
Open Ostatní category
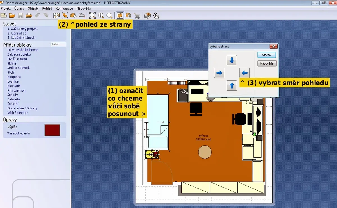13,104
